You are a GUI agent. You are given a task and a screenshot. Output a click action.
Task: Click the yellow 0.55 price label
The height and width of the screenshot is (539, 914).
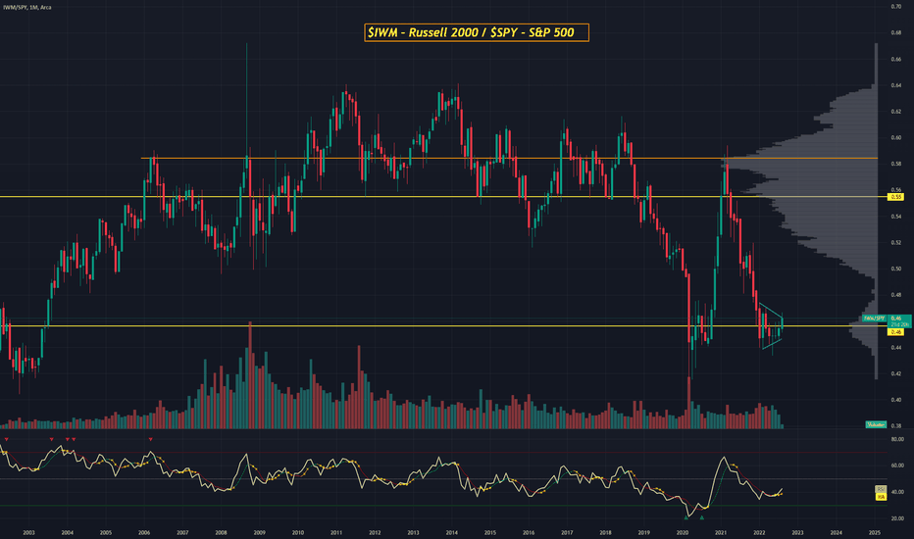895,197
